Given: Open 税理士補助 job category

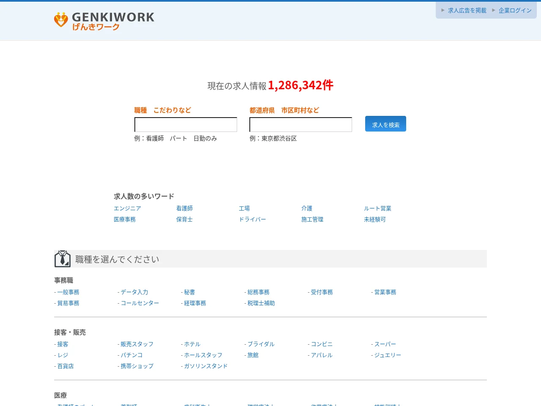Looking at the screenshot, I should [261, 303].
